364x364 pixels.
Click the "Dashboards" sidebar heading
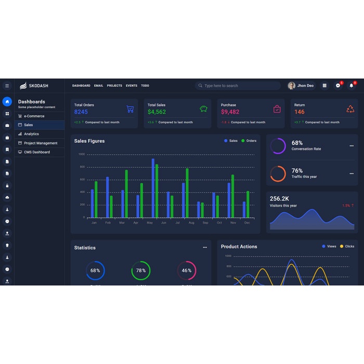[32, 102]
